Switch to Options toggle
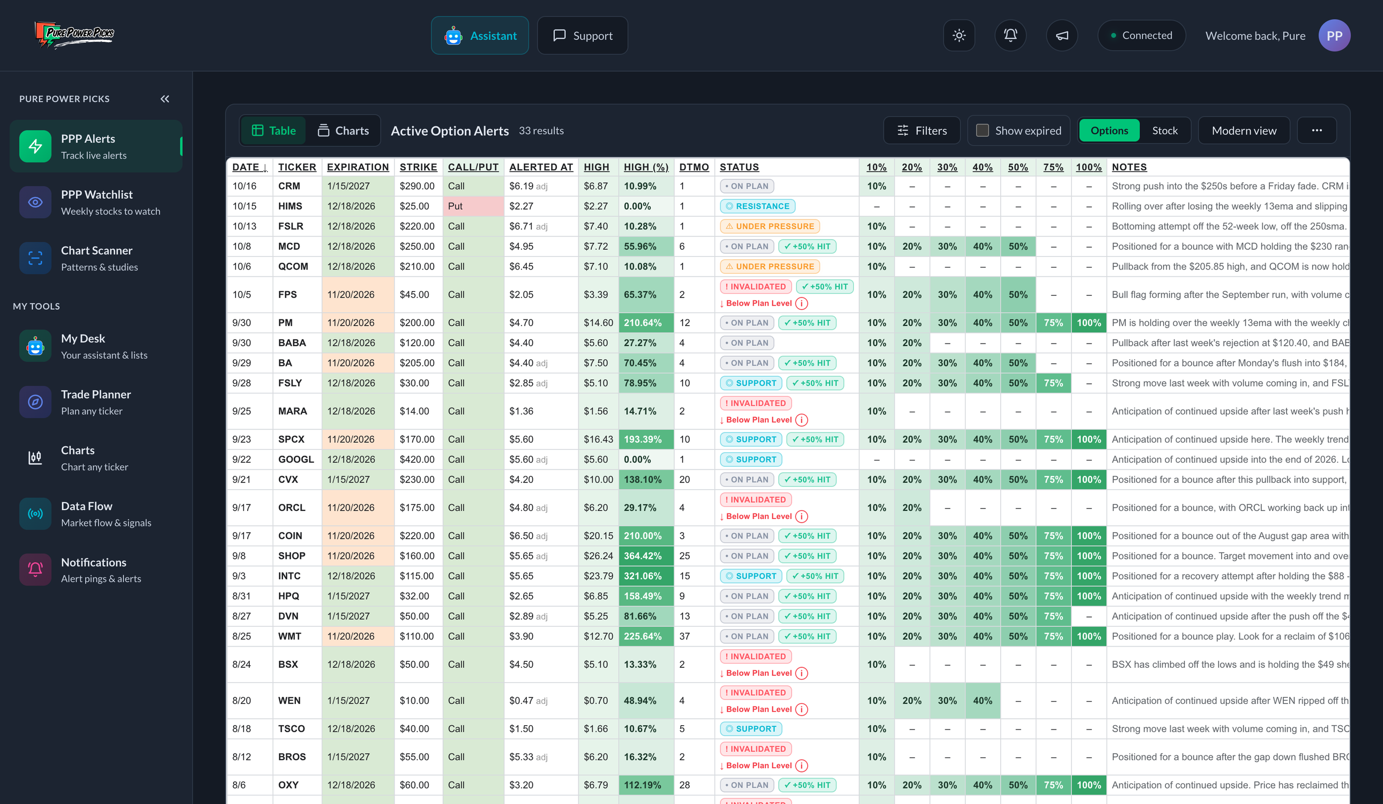Viewport: 1383px width, 804px height. [1109, 131]
